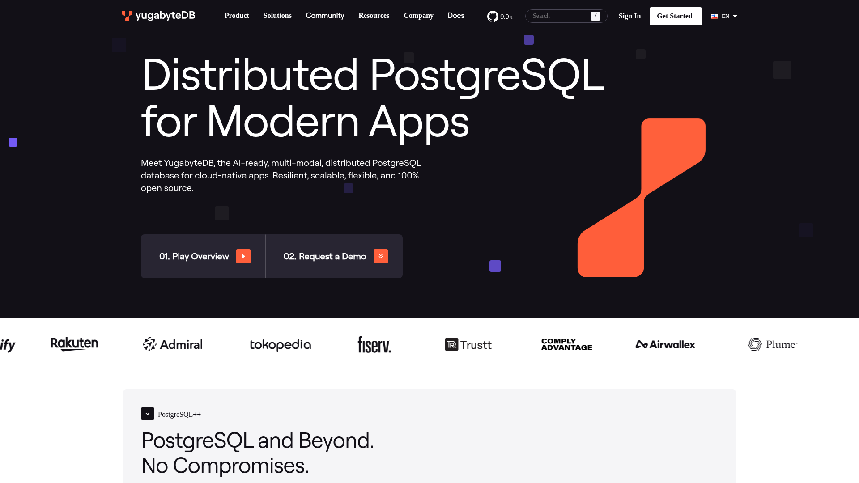Image resolution: width=859 pixels, height=483 pixels.
Task: Click the chevron icon beside PostgreSQL++
Action: (148, 414)
